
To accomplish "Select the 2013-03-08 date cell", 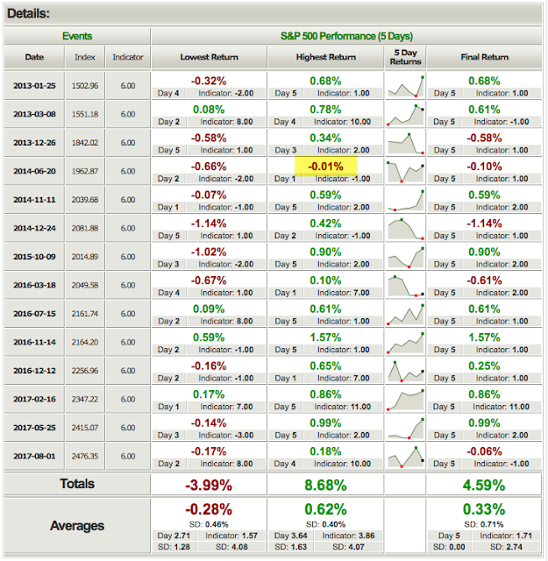I will [34, 114].
